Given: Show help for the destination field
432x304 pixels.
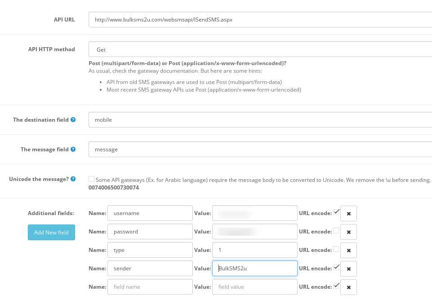Looking at the screenshot, I should coord(73,120).
